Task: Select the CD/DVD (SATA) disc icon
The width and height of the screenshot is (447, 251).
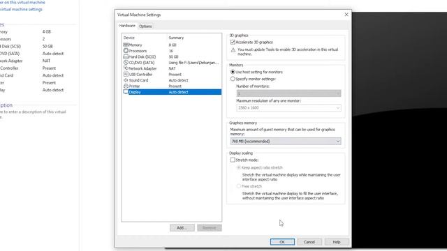Action: 126,62
